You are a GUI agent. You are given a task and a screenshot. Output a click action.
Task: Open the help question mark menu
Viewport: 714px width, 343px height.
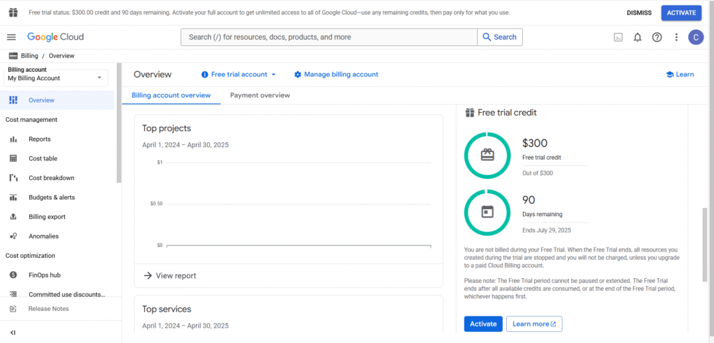(657, 38)
